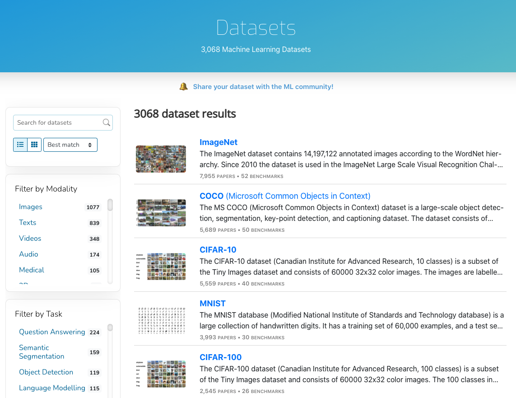Viewport: 516px width, 398px height.
Task: Click the 839 count badge for Texts
Action: click(94, 223)
